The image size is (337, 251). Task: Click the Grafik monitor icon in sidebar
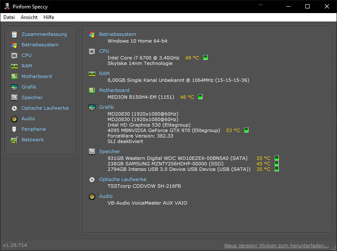14,87
